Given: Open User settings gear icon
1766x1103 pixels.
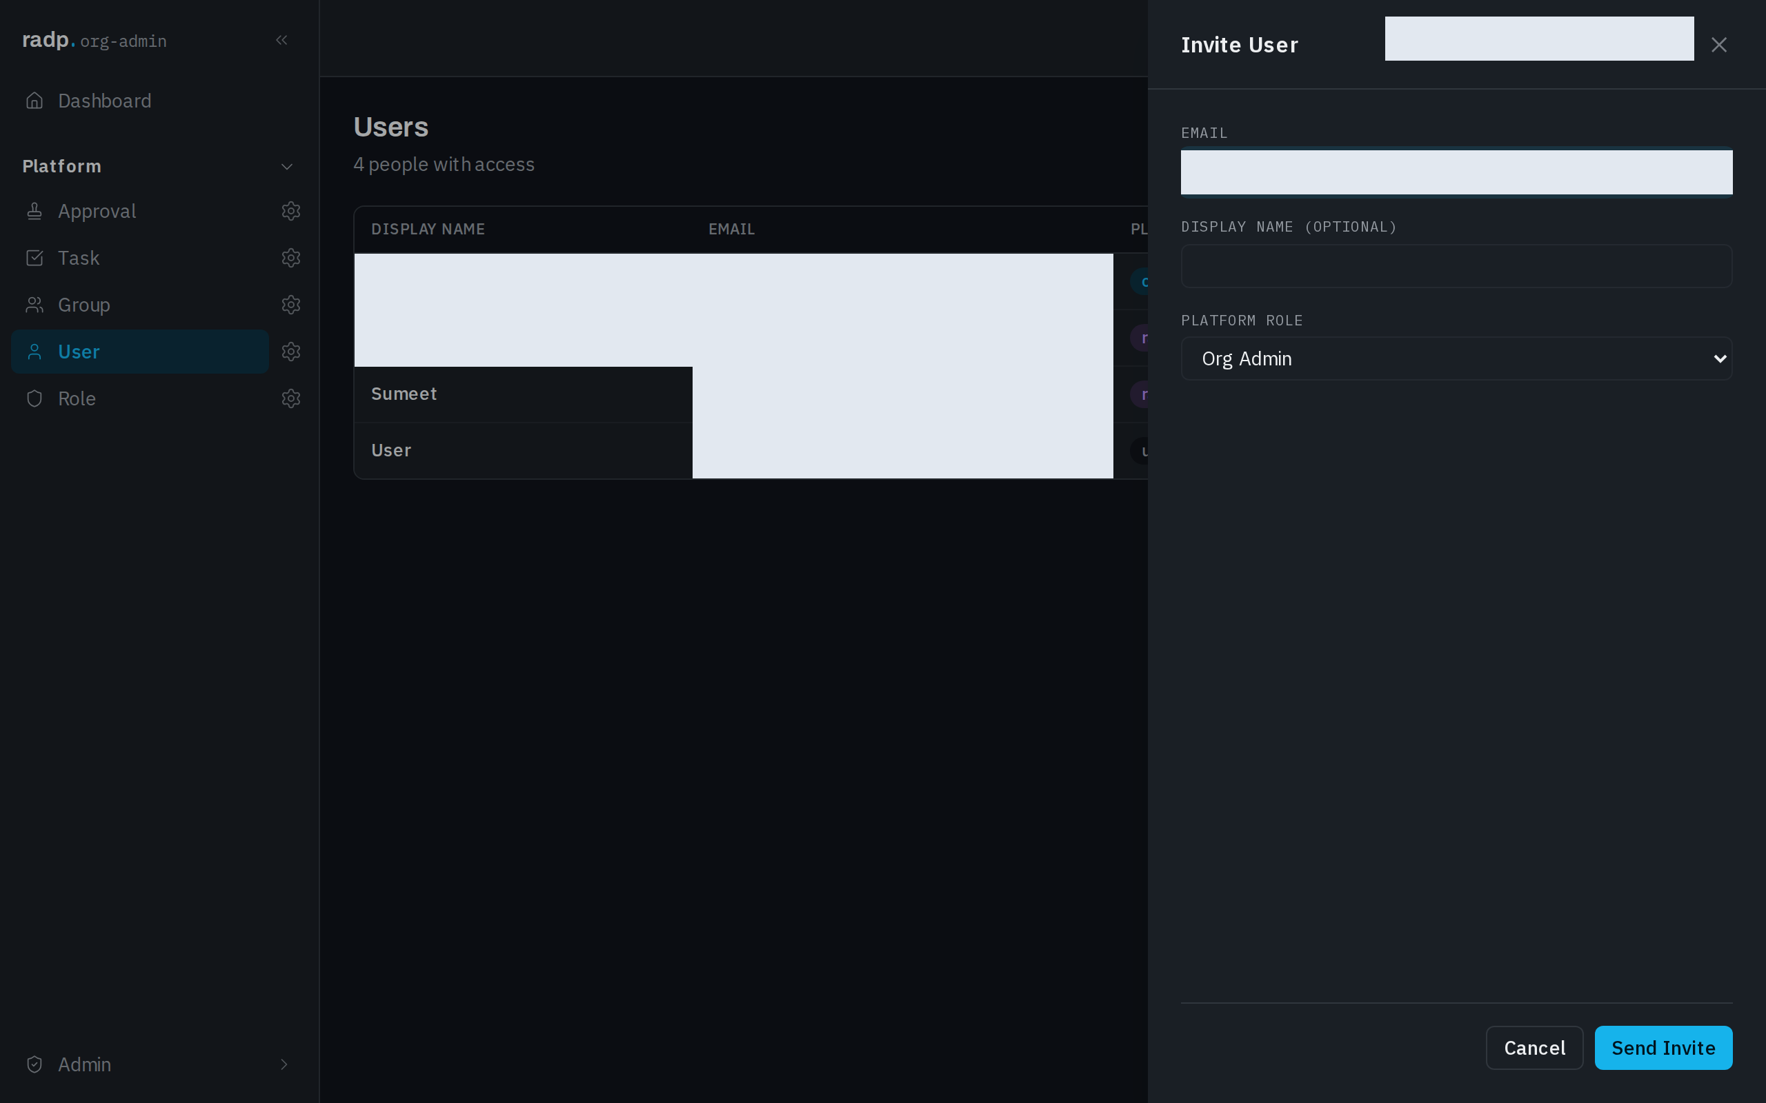Looking at the screenshot, I should [x=291, y=352].
